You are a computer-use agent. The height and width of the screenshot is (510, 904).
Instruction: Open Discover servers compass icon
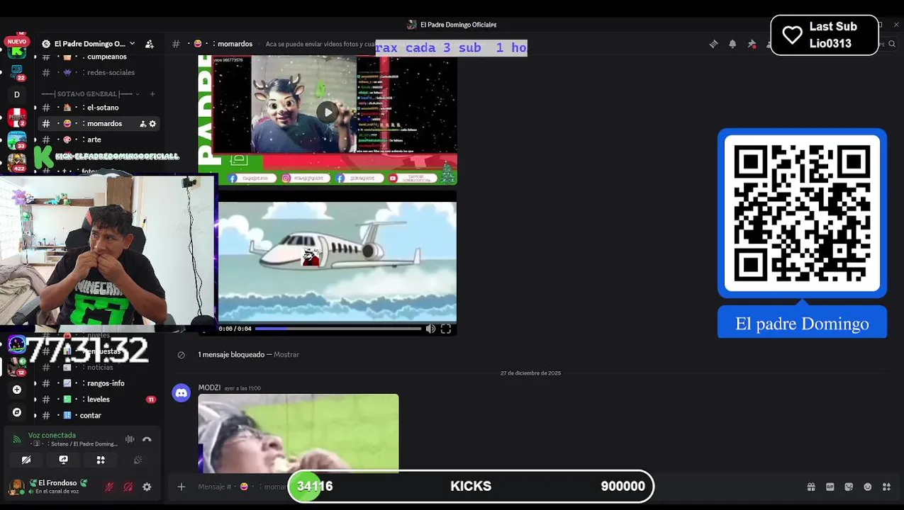tap(16, 412)
